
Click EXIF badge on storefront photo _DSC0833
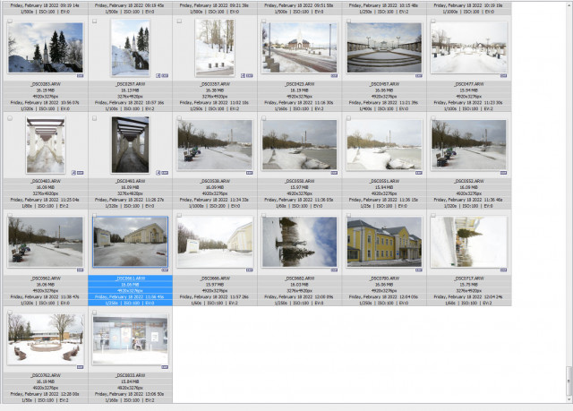[x=165, y=367]
